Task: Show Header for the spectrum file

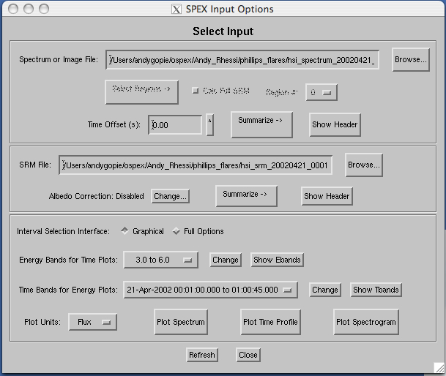Action: [335, 125]
